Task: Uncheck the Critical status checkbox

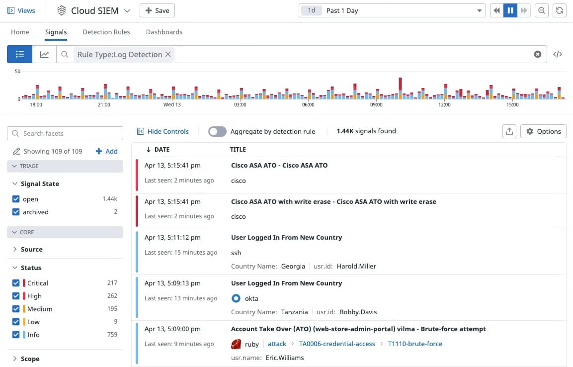Action: (16, 283)
